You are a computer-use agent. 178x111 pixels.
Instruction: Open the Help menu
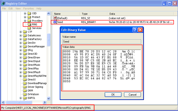pyautogui.click(x=39, y=9)
